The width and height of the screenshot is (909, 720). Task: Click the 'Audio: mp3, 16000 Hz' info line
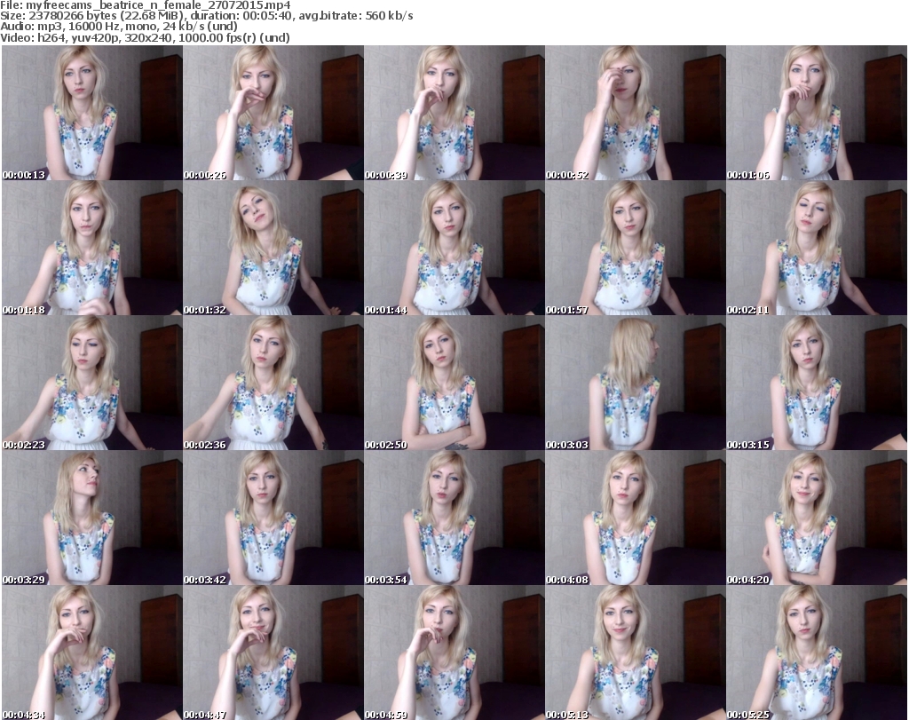point(119,27)
